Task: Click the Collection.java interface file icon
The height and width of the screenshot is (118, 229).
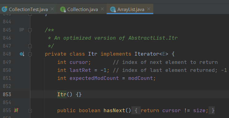Action: (63, 10)
